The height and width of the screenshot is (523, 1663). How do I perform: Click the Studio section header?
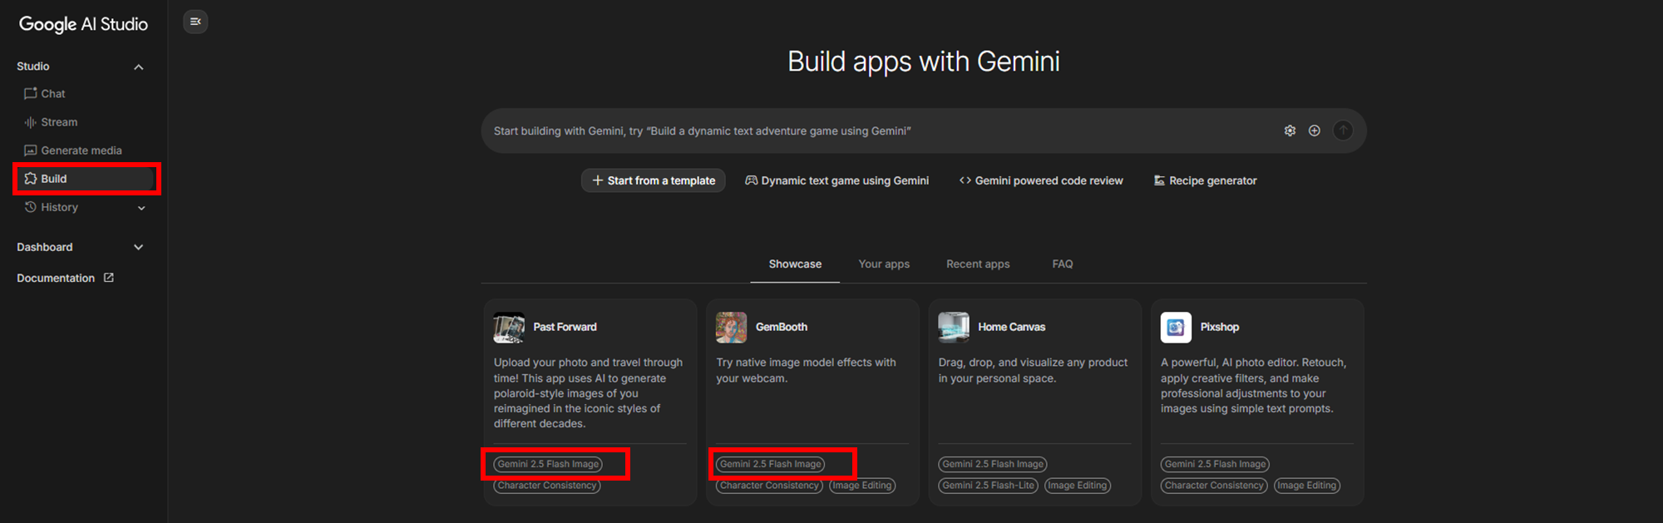pyautogui.click(x=33, y=67)
